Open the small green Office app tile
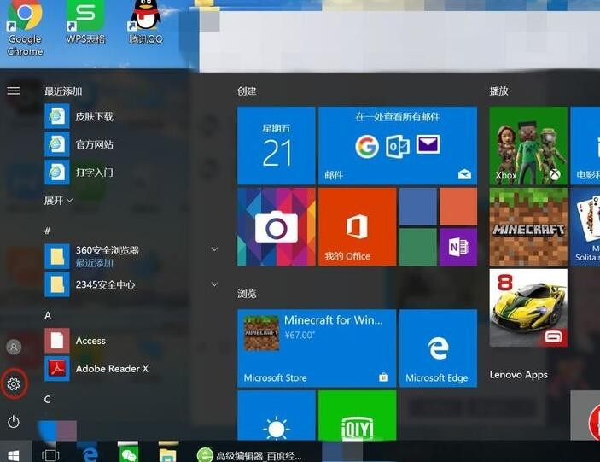This screenshot has width=600, height=462. tap(418, 247)
